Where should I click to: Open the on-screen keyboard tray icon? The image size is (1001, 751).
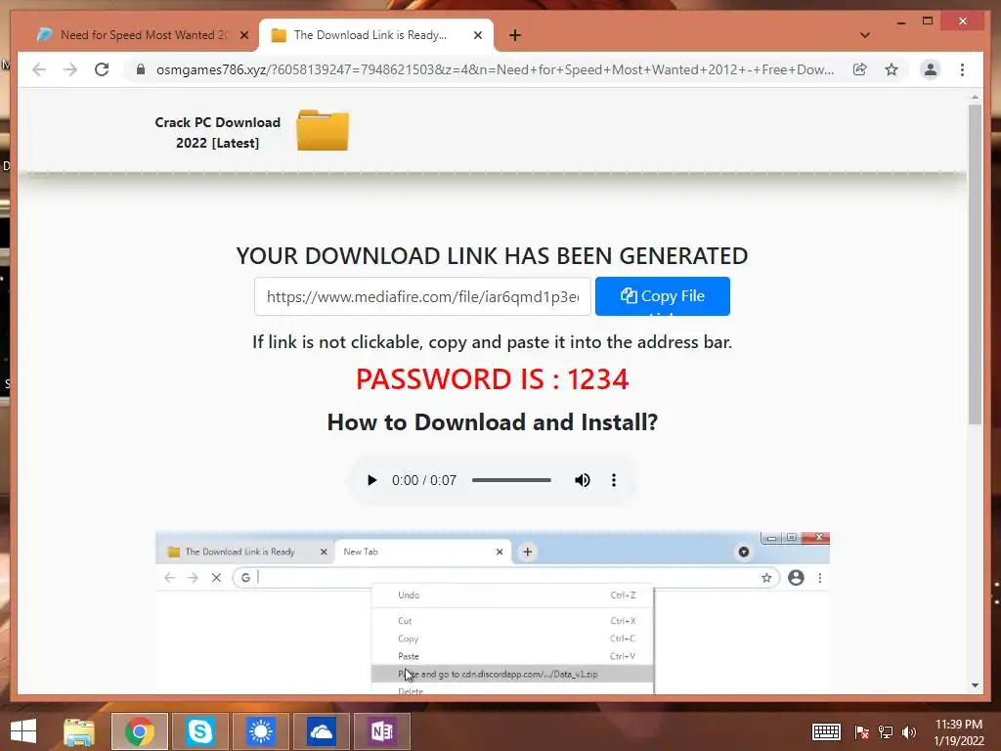[x=826, y=731]
